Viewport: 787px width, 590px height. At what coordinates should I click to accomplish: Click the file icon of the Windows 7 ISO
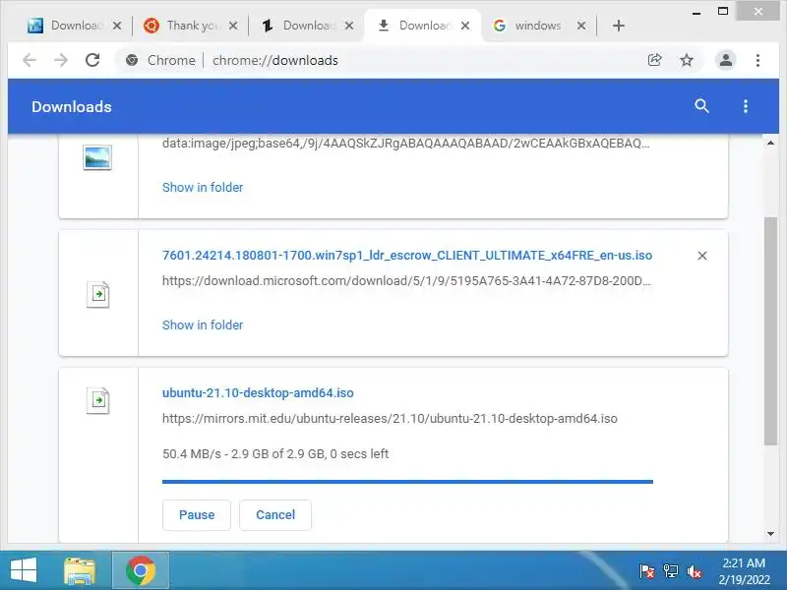point(97,294)
